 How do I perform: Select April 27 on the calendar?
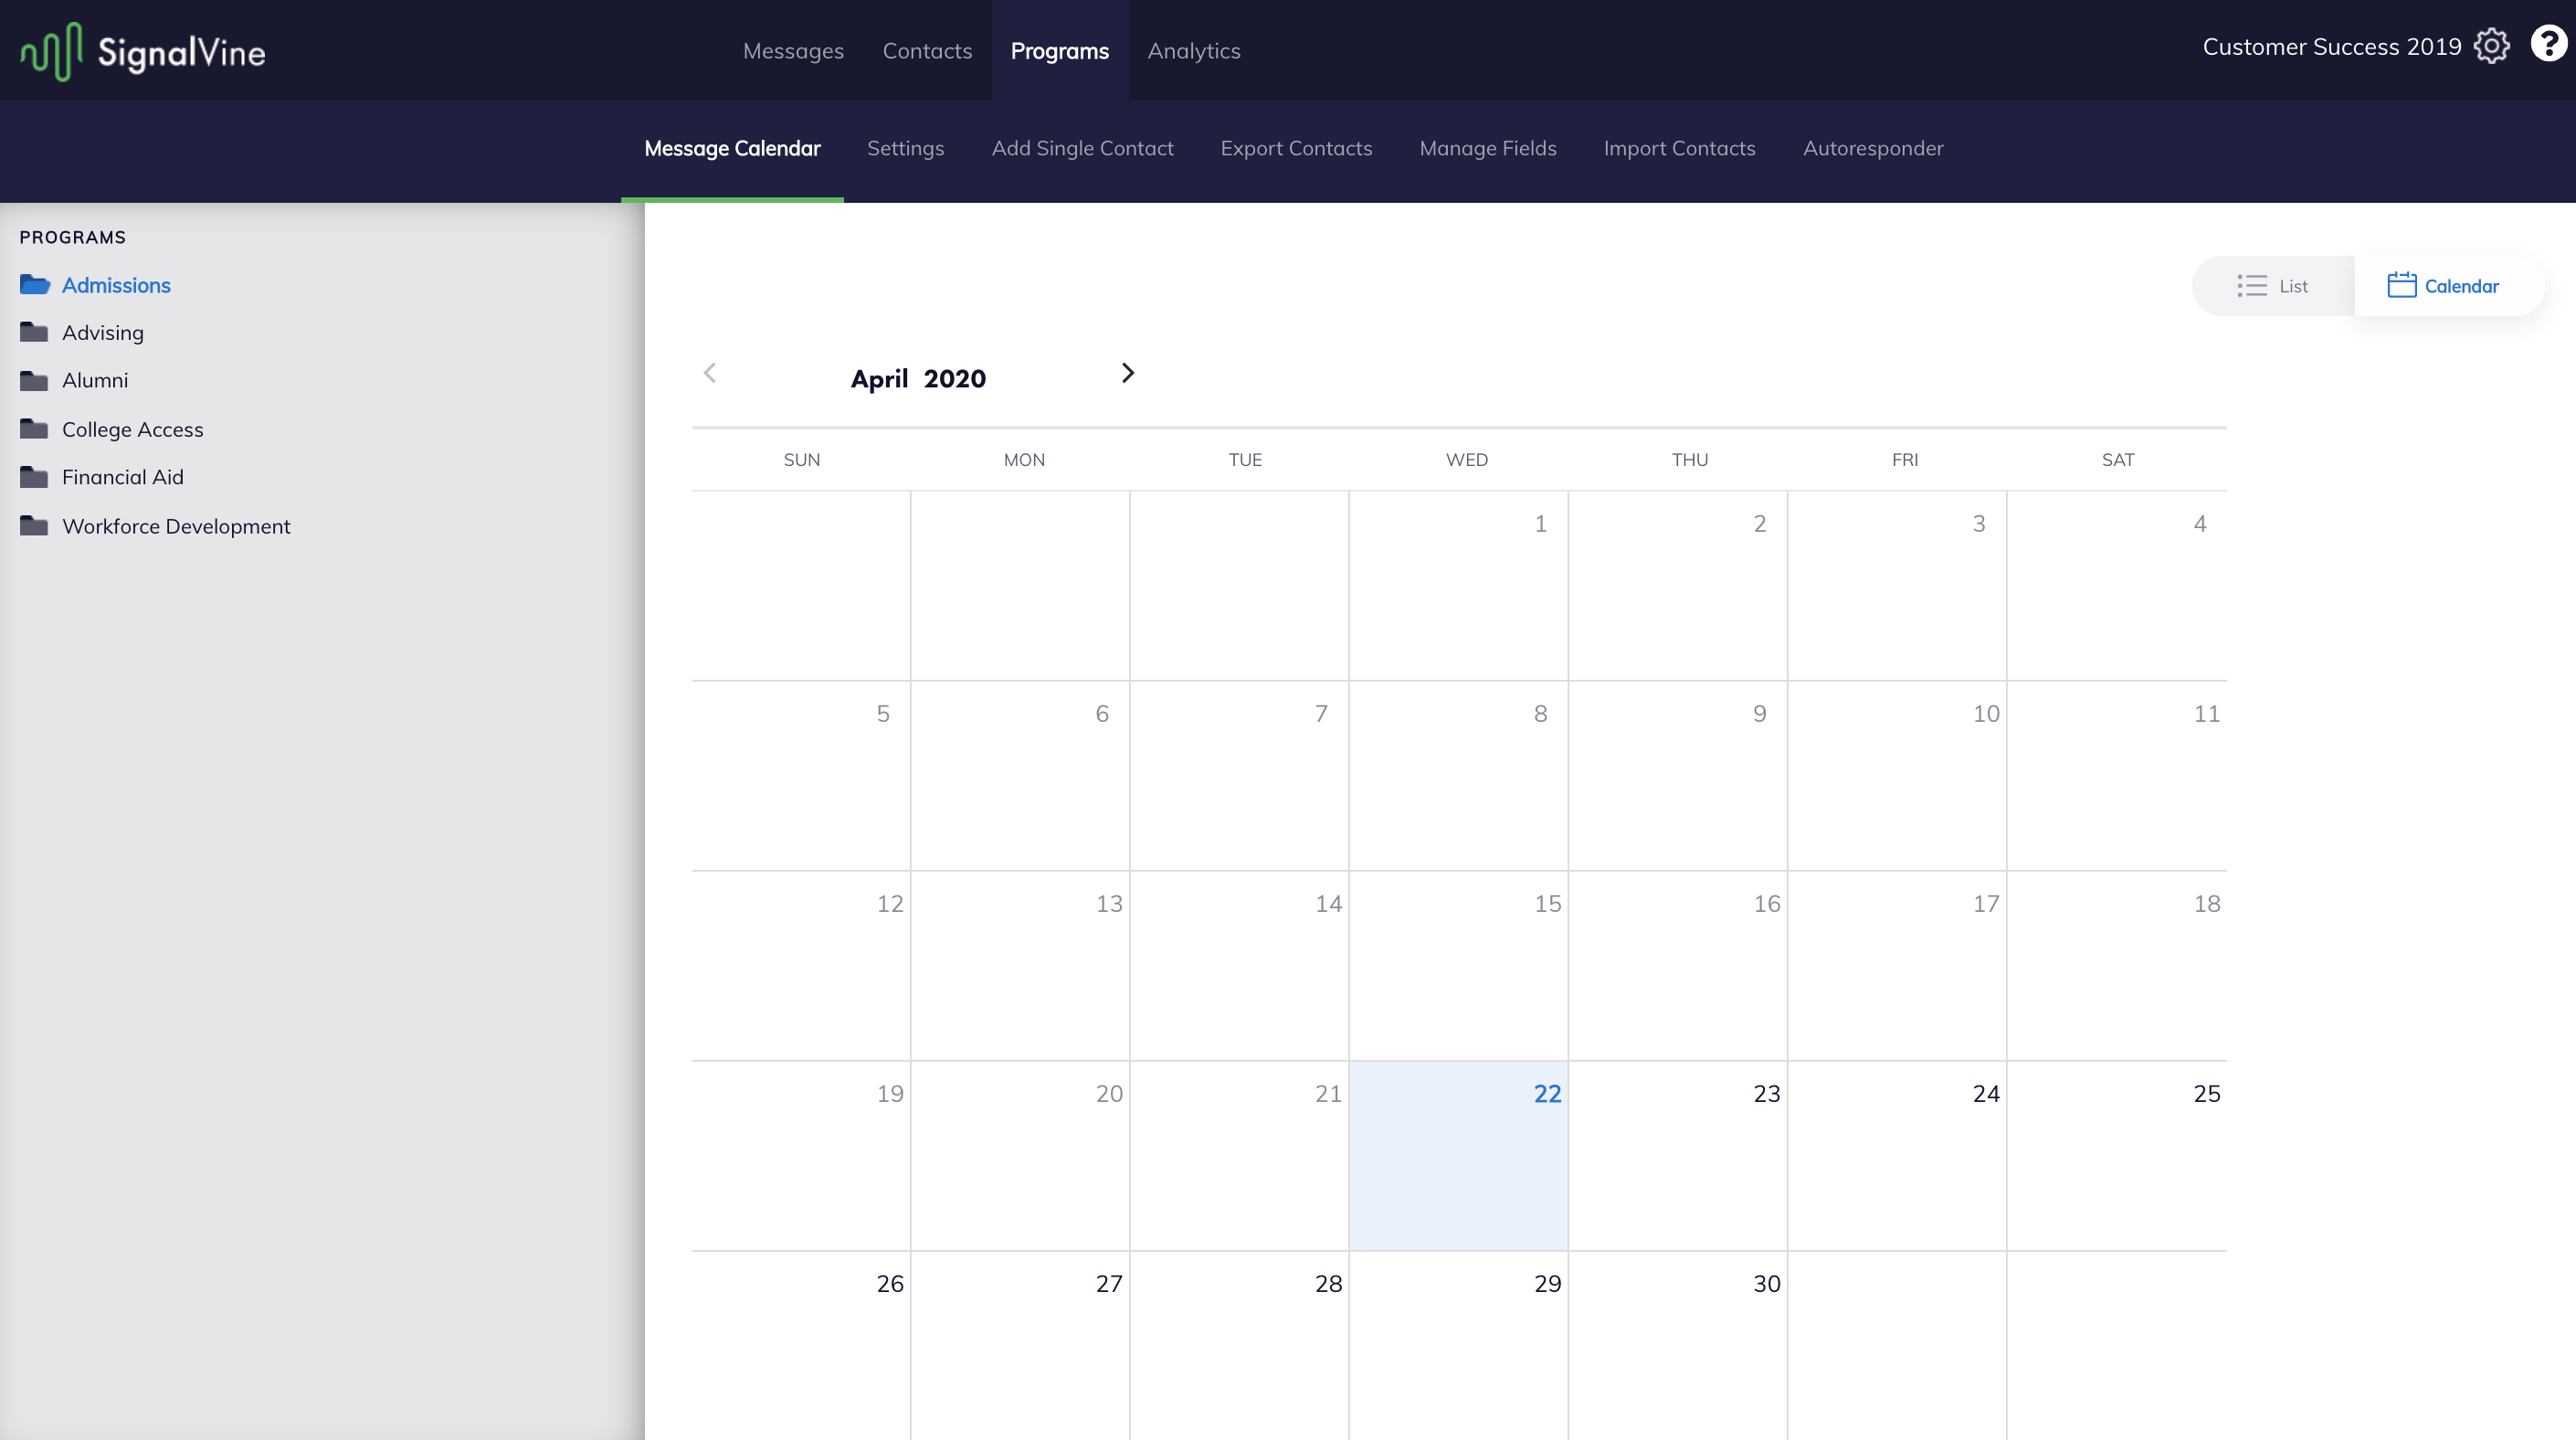[x=1020, y=1346]
